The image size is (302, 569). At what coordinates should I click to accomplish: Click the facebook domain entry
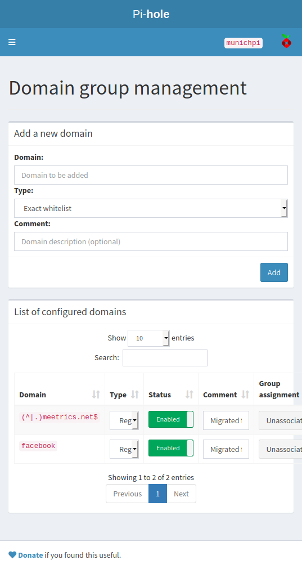pos(38,446)
